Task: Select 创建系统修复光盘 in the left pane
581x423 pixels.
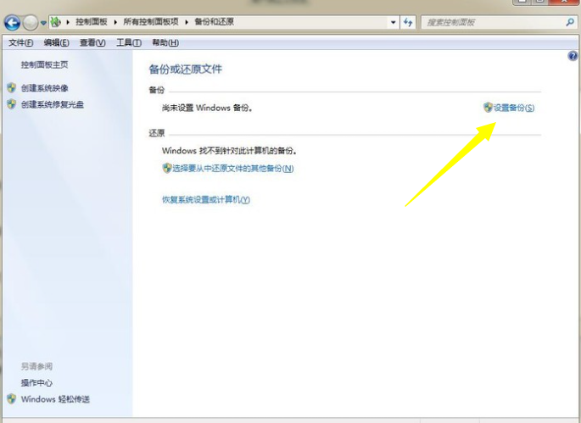Action: coord(52,104)
